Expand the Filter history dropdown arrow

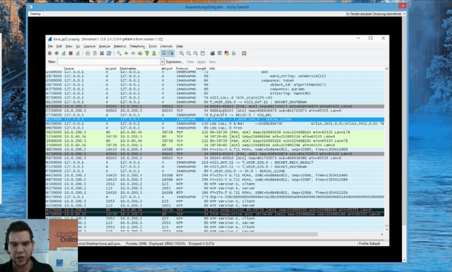[162, 62]
